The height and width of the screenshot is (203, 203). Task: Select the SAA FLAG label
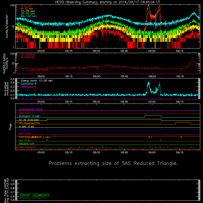tap(25, 134)
